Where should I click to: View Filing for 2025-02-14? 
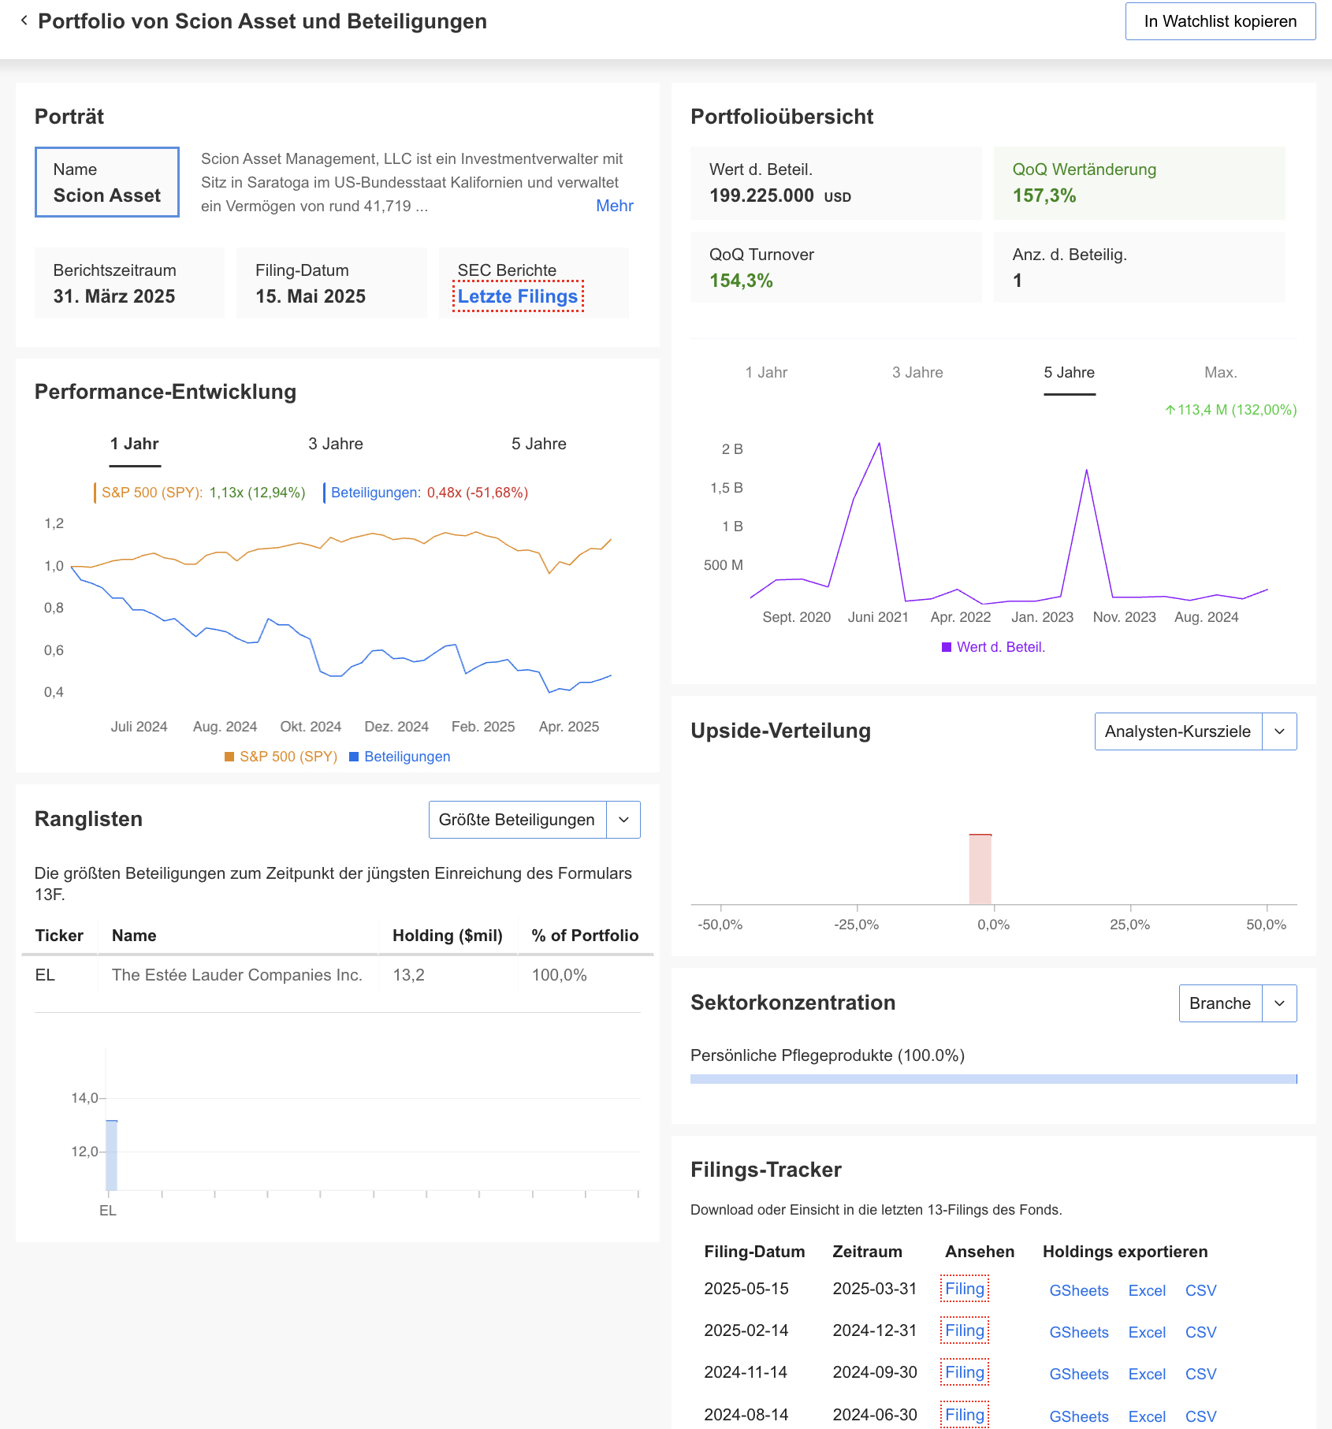965,1330
